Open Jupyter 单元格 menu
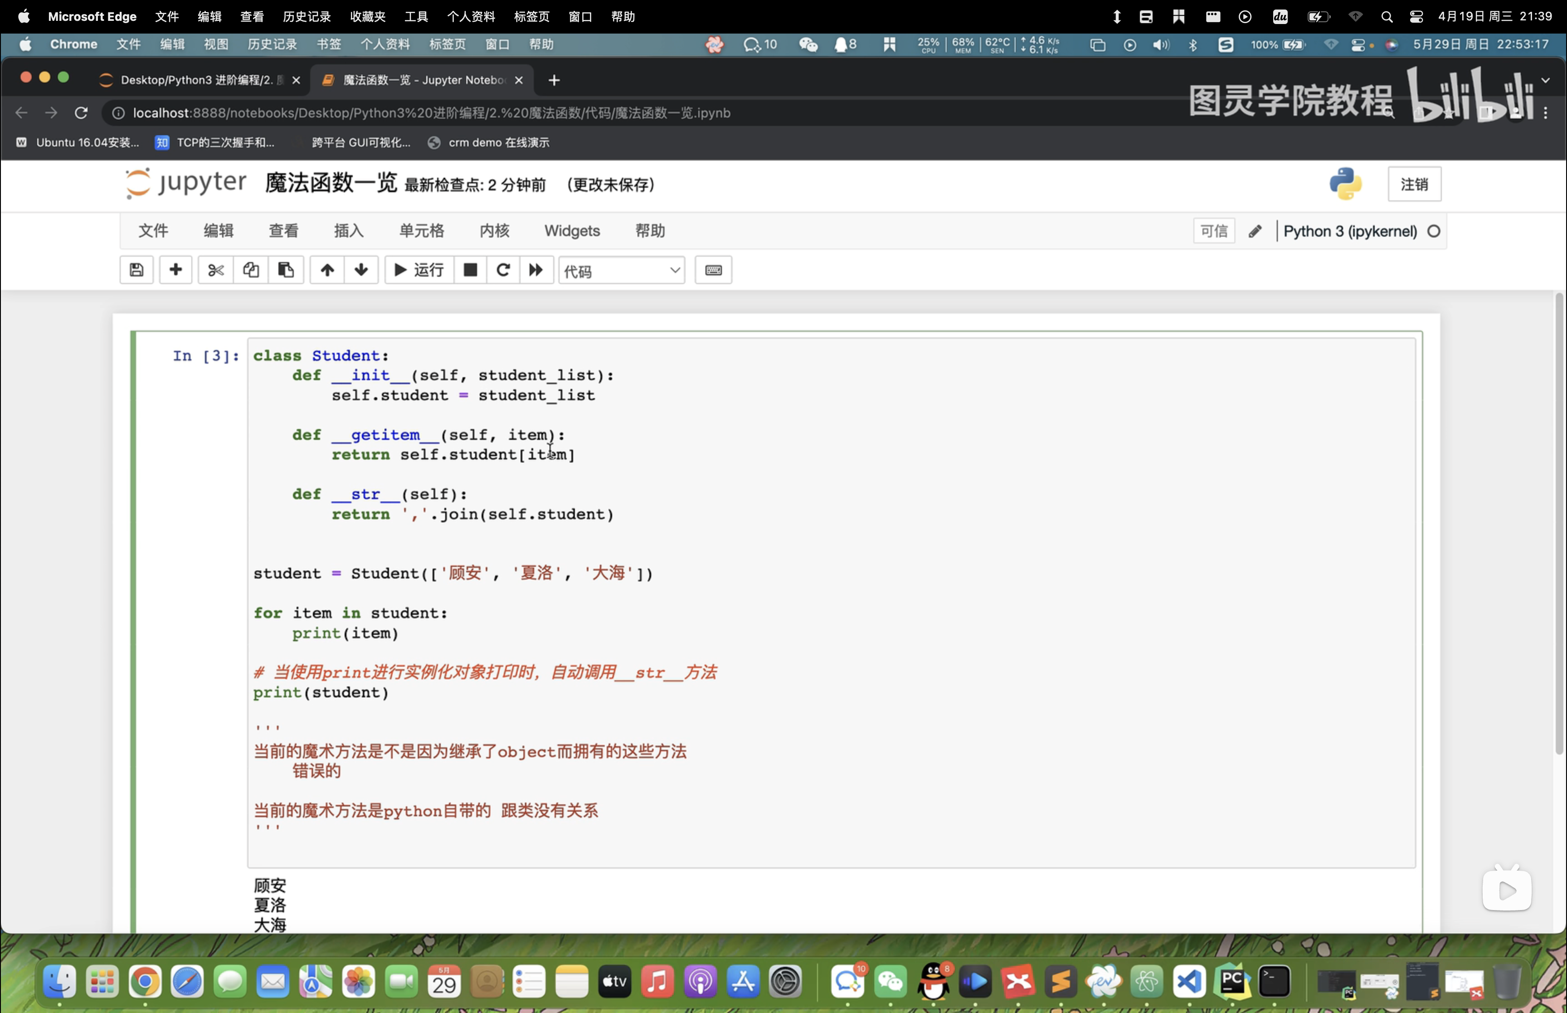The height and width of the screenshot is (1013, 1567). click(422, 231)
